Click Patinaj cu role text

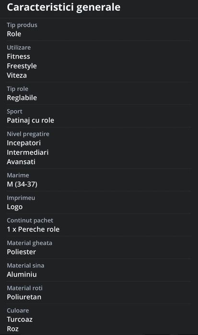pyautogui.click(x=30, y=120)
